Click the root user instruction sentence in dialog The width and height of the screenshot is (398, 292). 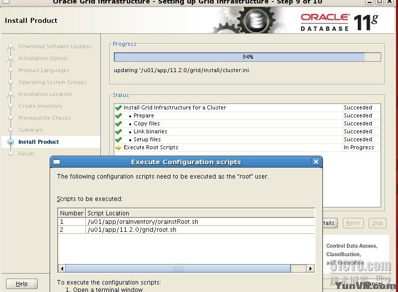[162, 177]
